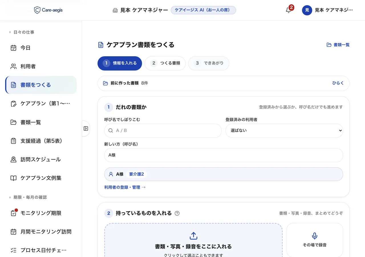The image size is (365, 257).
Task: Click the ケアイージス AI(お一人の席) badge
Action: pyautogui.click(x=203, y=10)
